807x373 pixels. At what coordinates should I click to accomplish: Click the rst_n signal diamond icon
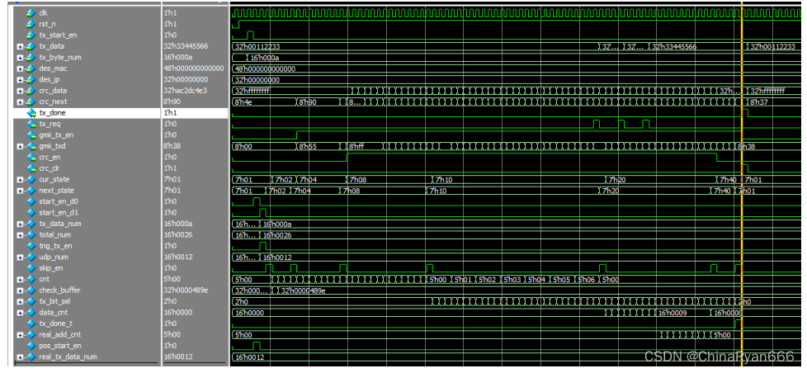click(31, 24)
